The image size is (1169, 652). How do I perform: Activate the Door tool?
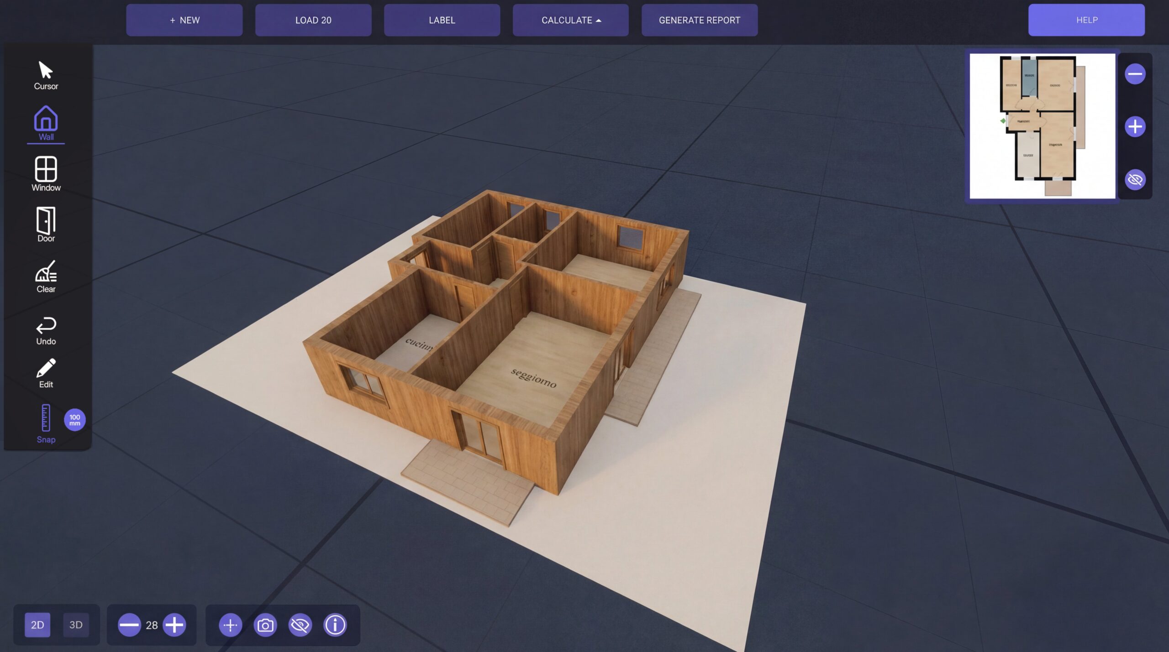(x=45, y=224)
